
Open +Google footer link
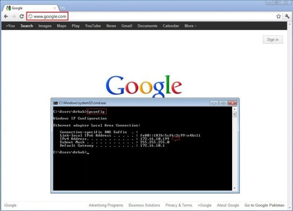pos(205,205)
